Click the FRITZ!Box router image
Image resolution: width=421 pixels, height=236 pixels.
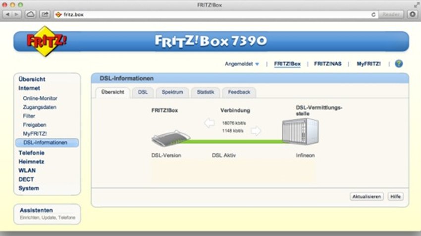tap(171, 138)
